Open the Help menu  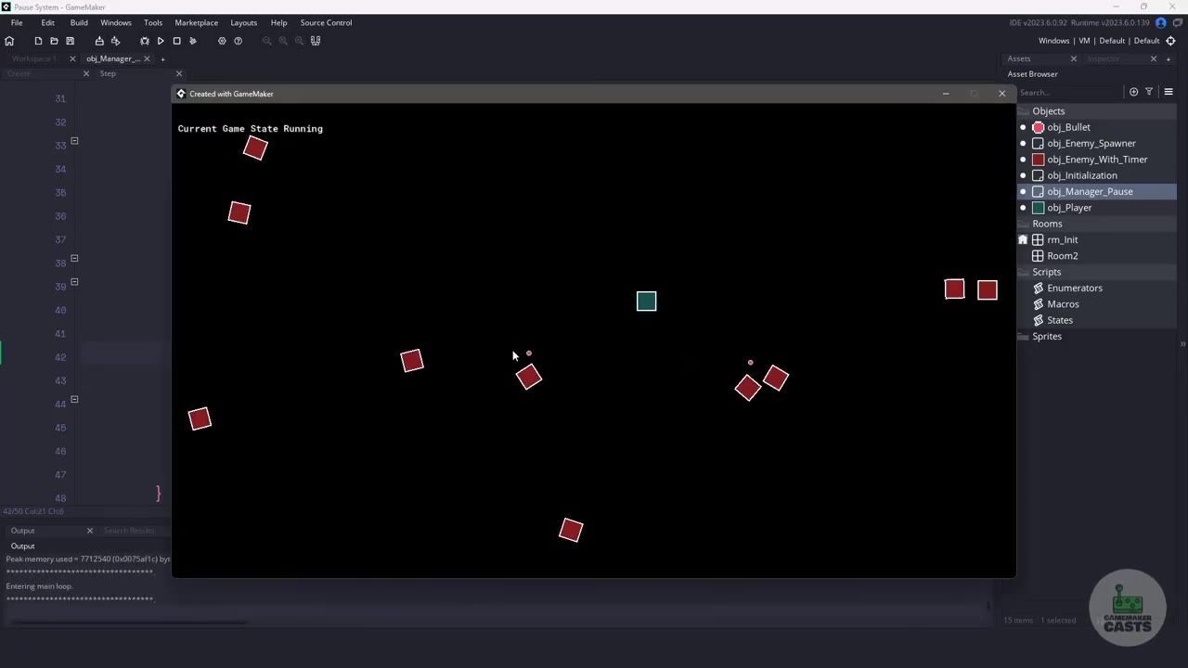[278, 22]
